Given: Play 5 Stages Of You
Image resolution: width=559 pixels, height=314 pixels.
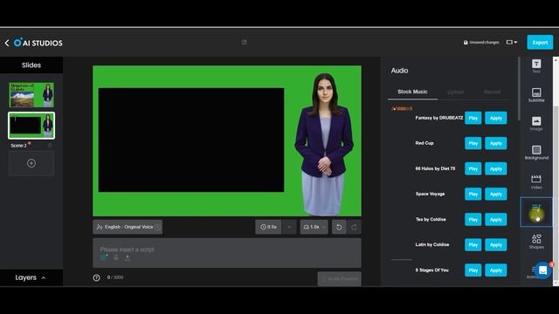Looking at the screenshot, I should click(473, 270).
